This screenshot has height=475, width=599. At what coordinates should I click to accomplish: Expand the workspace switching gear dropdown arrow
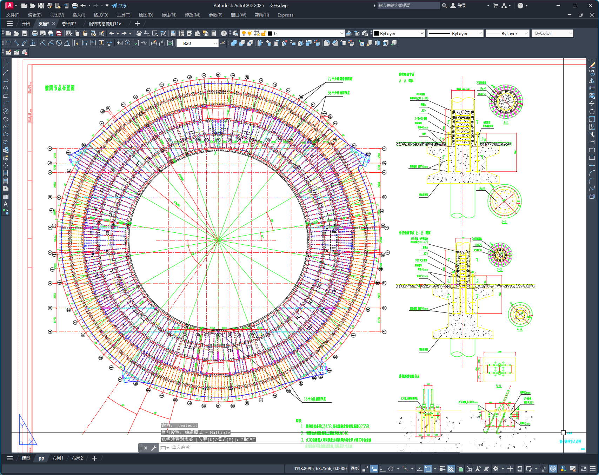coord(503,469)
